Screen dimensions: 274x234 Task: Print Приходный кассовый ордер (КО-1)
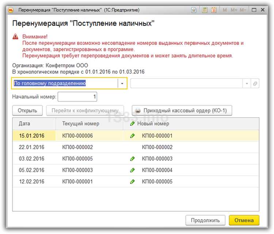182,110
